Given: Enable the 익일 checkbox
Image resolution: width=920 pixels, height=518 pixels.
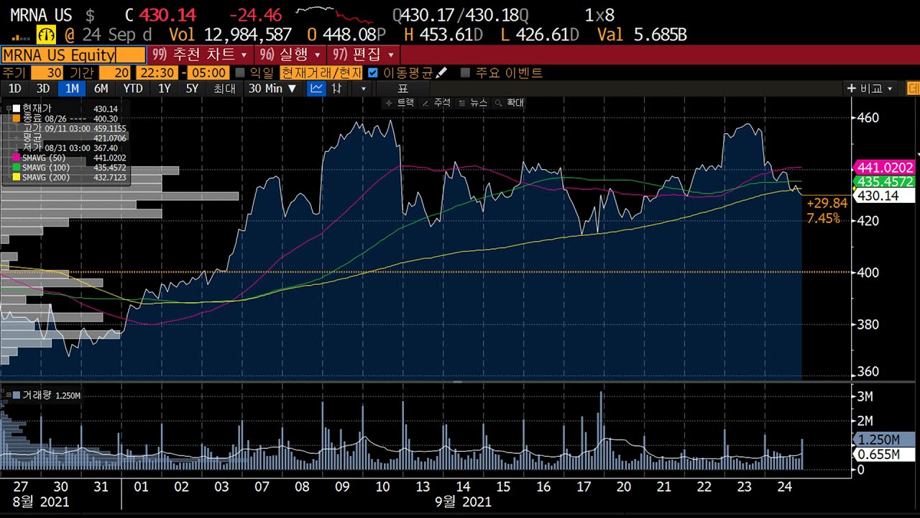Looking at the screenshot, I should tap(240, 73).
